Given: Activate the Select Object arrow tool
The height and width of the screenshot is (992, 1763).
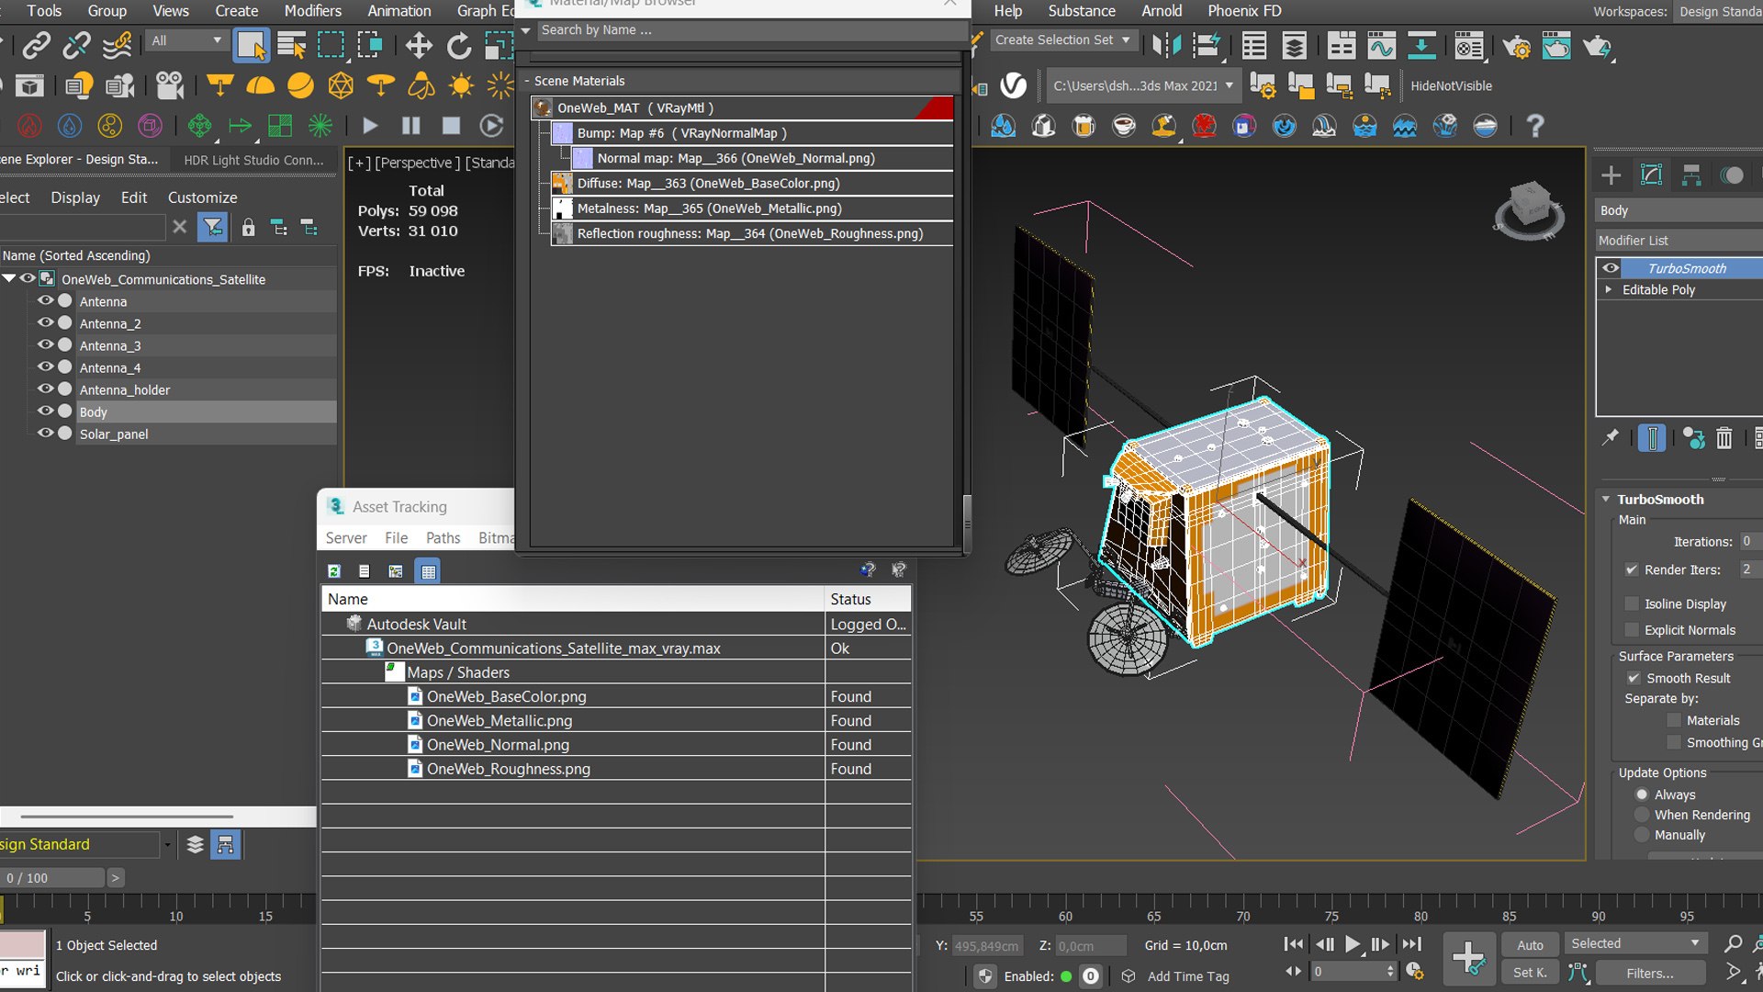Looking at the screenshot, I should coord(251,45).
